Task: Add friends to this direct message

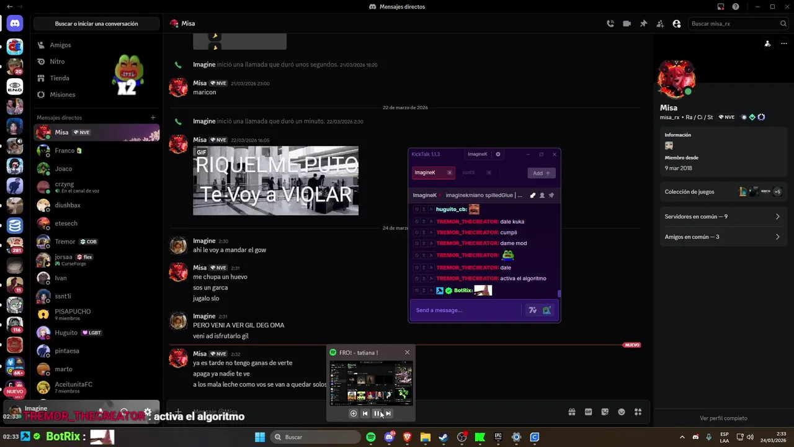Action: (x=660, y=24)
